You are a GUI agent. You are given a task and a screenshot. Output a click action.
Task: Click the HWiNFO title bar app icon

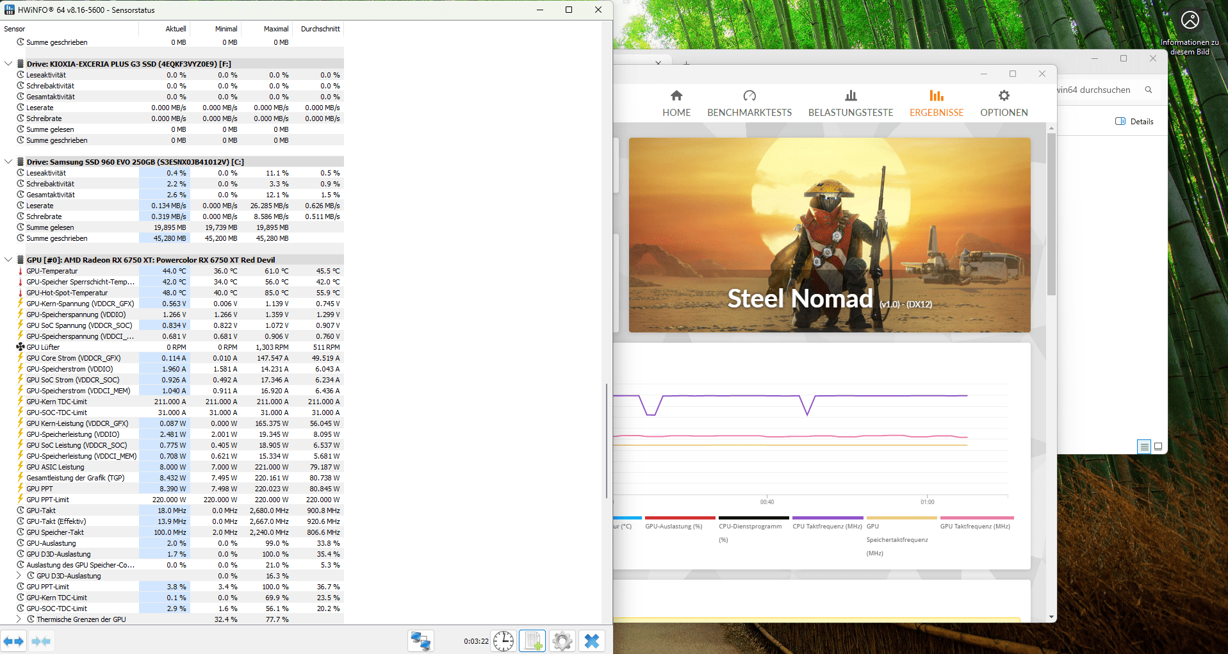(x=10, y=10)
